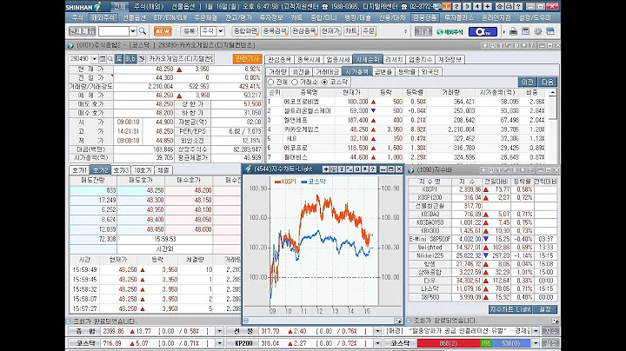Click the round icon at 지수차트-Light bottom left
Viewport: 626px width, 351px height.
pos(246,321)
